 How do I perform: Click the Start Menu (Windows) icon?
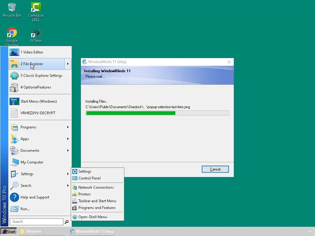[x=14, y=101]
